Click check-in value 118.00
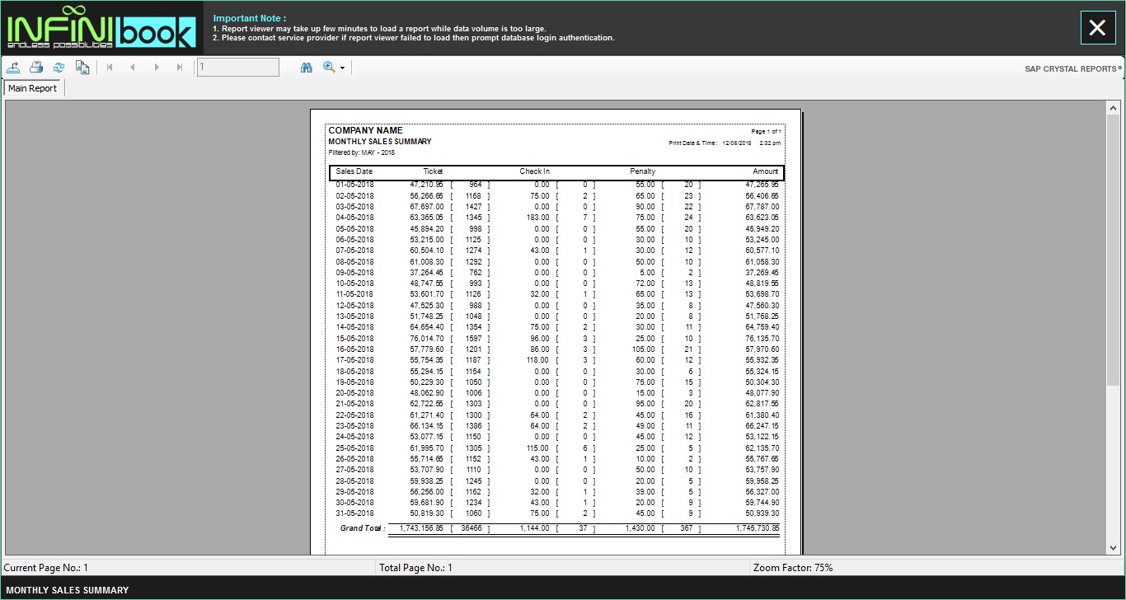Screen dimensions: 1126x600 point(538,360)
